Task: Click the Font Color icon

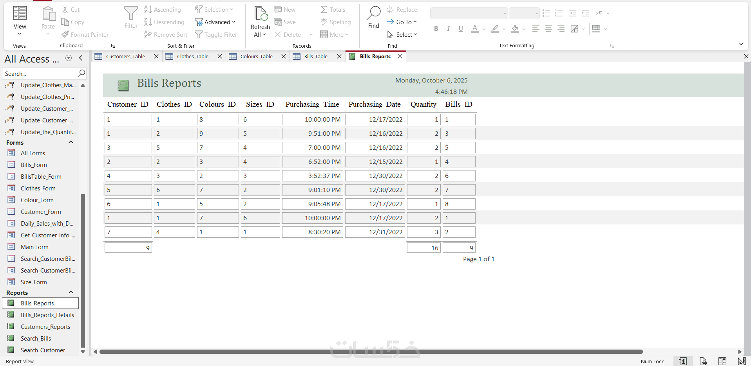Action: point(475,29)
